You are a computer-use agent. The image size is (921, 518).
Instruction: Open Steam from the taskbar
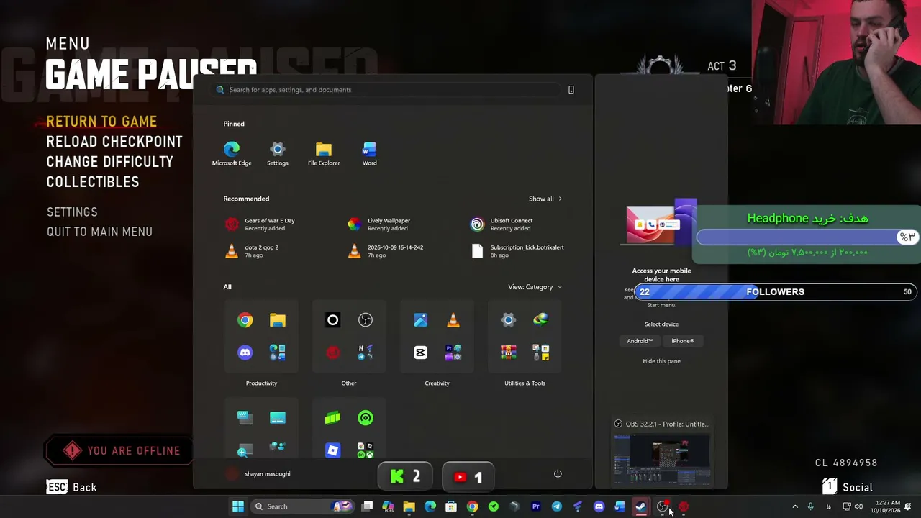coord(640,506)
